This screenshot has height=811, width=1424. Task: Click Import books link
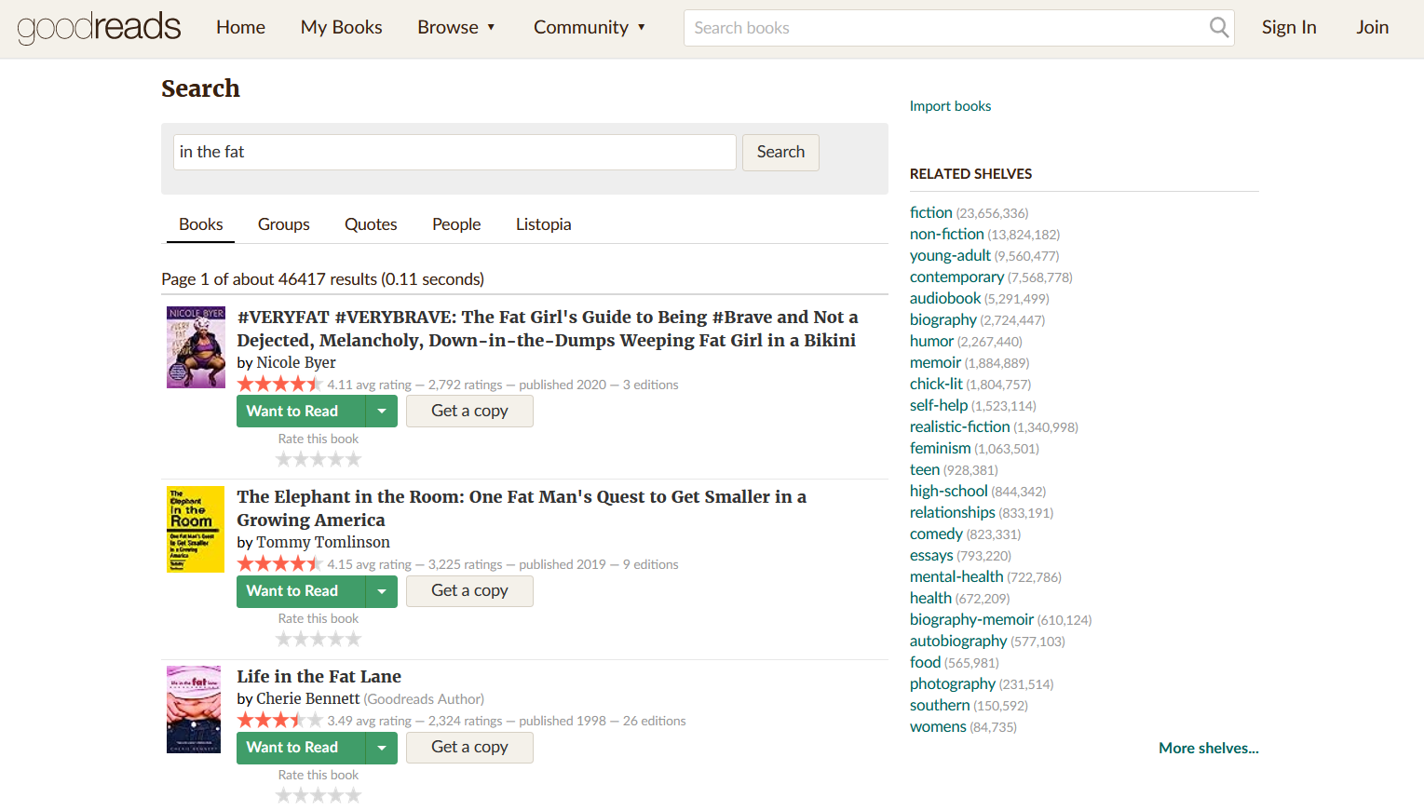950,106
